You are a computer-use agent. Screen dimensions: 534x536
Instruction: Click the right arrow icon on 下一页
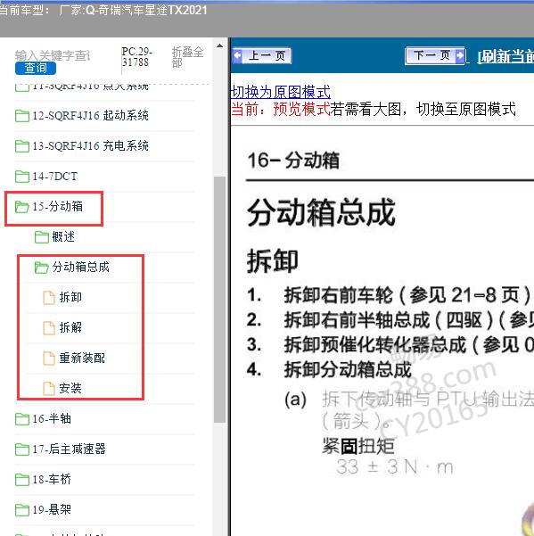(x=460, y=55)
